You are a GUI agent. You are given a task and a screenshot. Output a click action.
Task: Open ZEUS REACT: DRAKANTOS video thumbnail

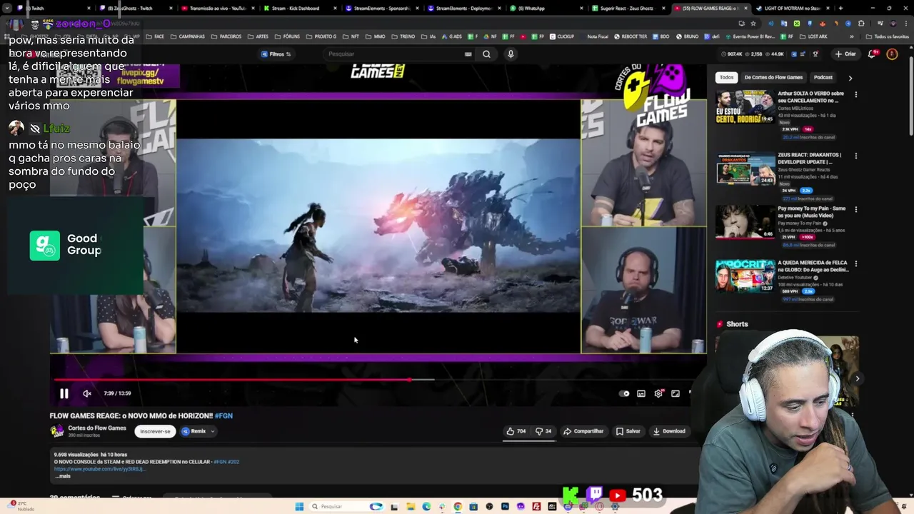pyautogui.click(x=745, y=168)
